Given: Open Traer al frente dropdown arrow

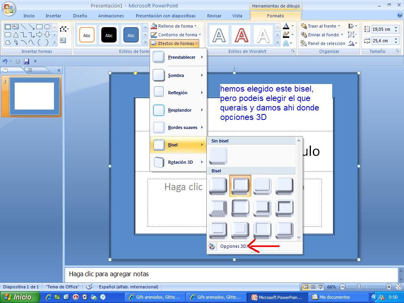Looking at the screenshot, I should [339, 26].
